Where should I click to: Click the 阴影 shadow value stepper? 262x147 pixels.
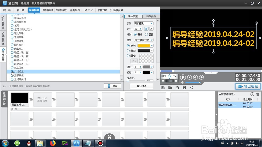pyautogui.click(x=140, y=67)
